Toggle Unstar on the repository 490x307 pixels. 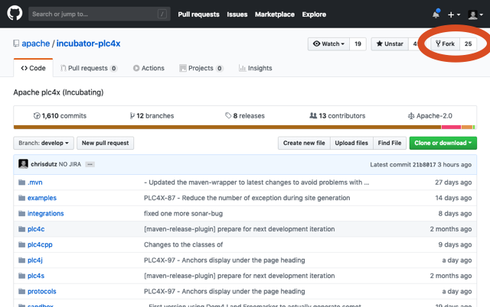click(389, 44)
